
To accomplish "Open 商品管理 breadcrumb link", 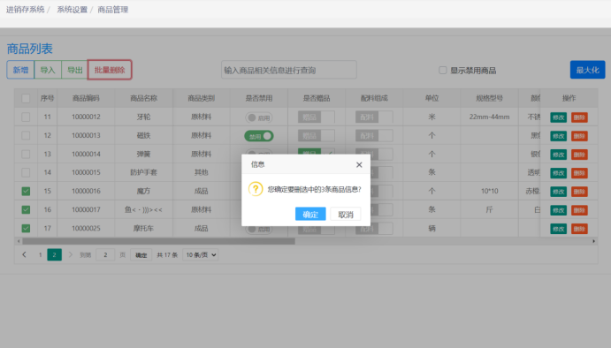I will pos(113,10).
